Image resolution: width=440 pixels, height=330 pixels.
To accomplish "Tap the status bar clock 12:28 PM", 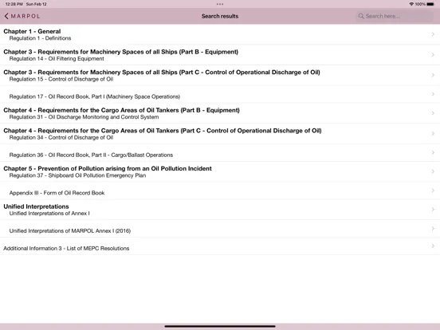I will (x=14, y=4).
